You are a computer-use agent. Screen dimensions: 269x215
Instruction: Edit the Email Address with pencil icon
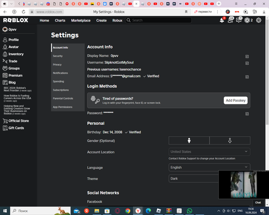[247, 77]
